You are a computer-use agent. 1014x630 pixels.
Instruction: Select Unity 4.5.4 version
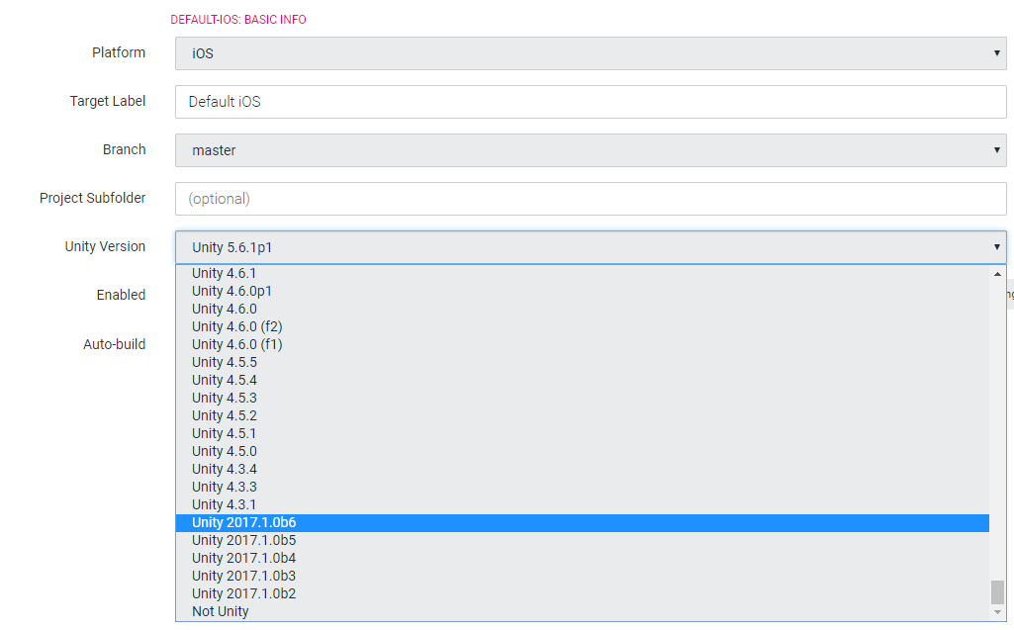point(582,381)
